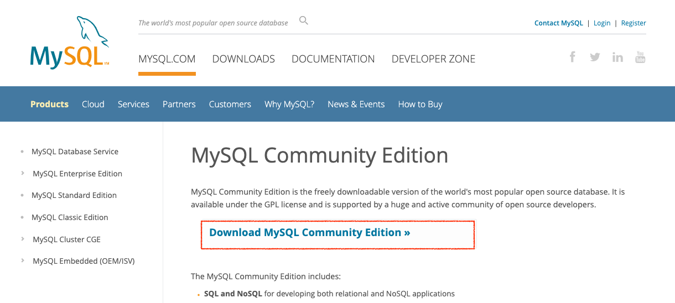Viewport: 675px width, 303px height.
Task: Expand MySQL Enterprise Edition arrow
Action: (x=23, y=173)
